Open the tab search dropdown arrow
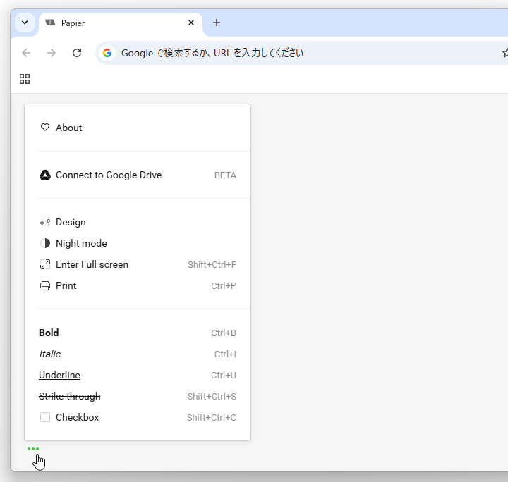The height and width of the screenshot is (482, 508). (25, 23)
